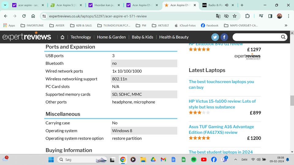The image size is (294, 165).
Task: Translate this page icon
Action: 218,16
